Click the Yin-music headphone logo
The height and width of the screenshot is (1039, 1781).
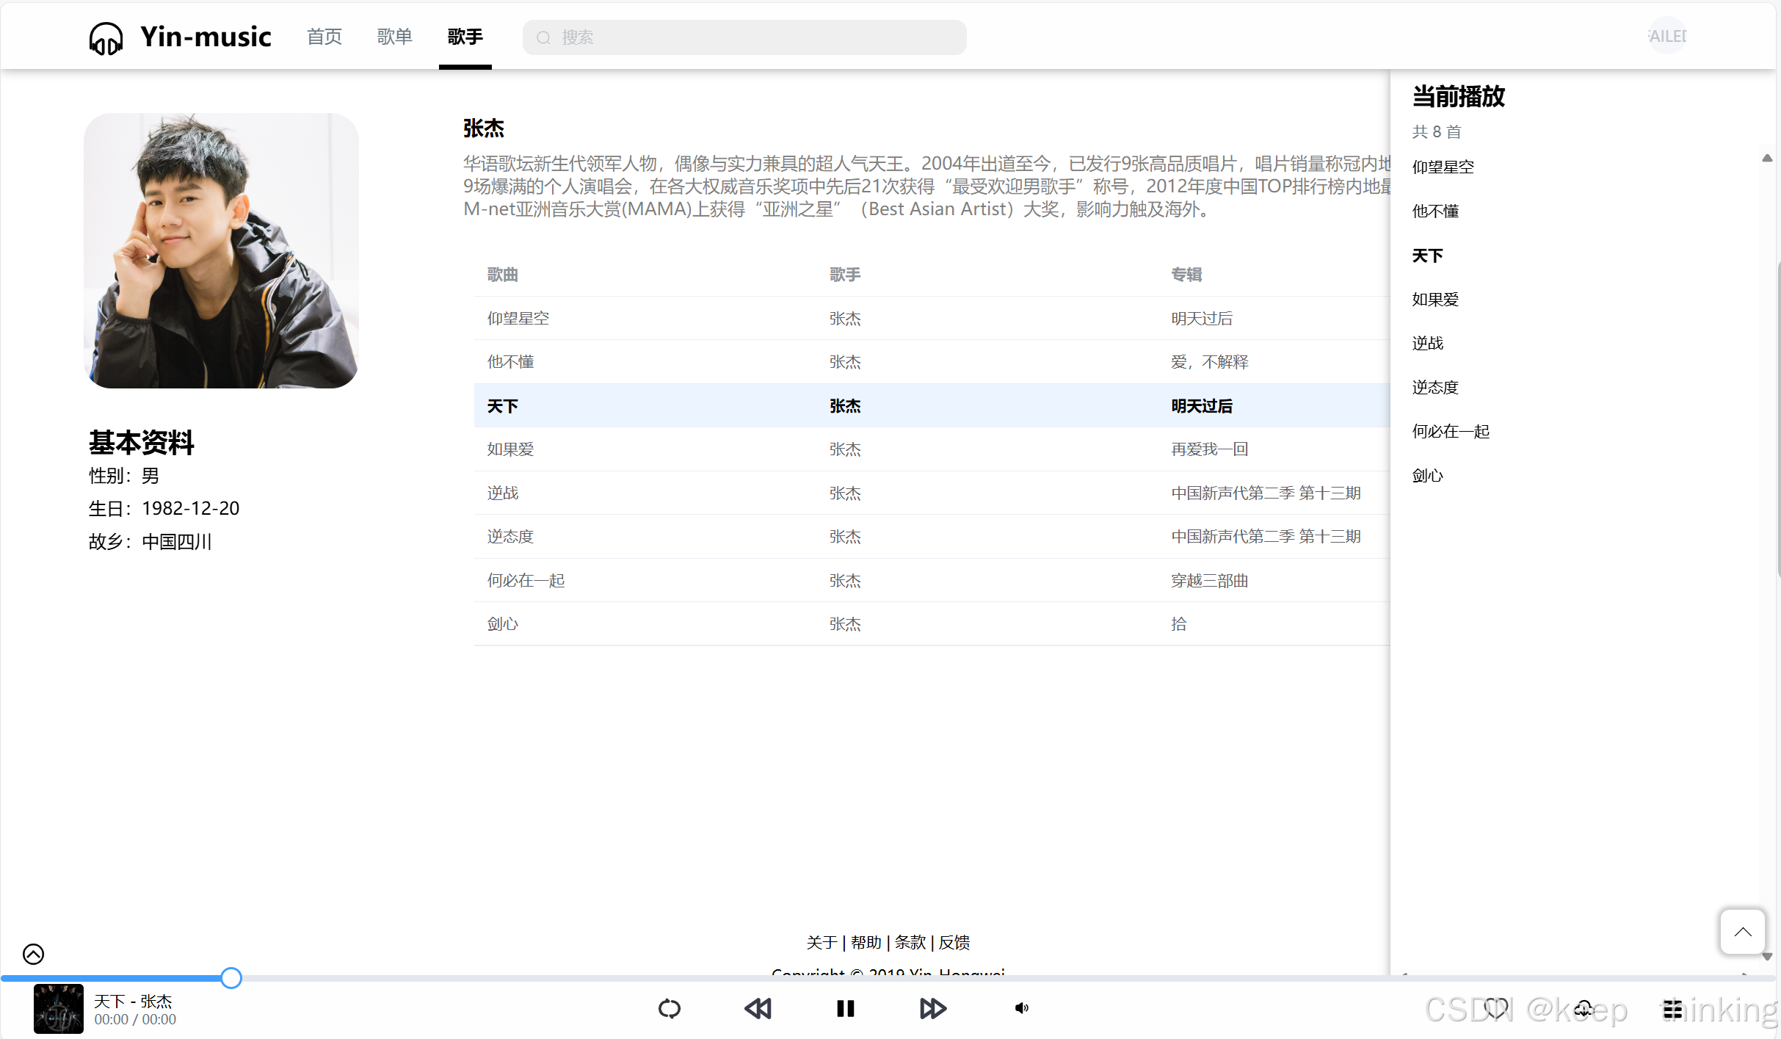[x=106, y=37]
